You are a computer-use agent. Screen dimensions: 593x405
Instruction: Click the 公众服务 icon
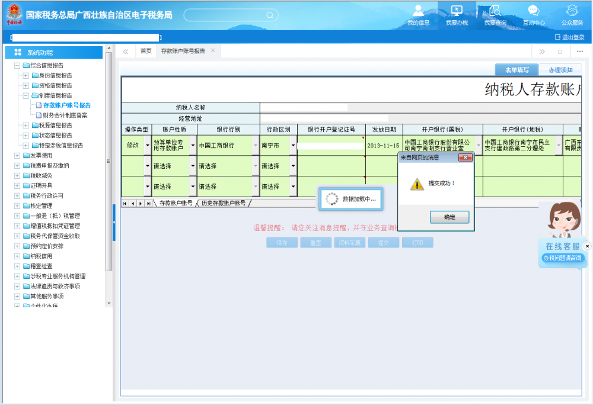pyautogui.click(x=572, y=12)
